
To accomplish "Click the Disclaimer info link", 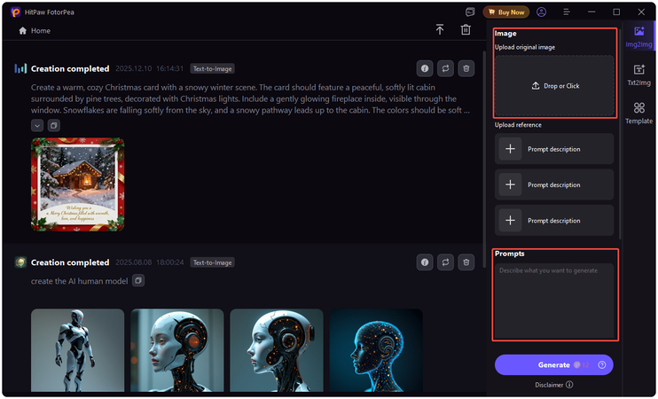I will [x=554, y=385].
